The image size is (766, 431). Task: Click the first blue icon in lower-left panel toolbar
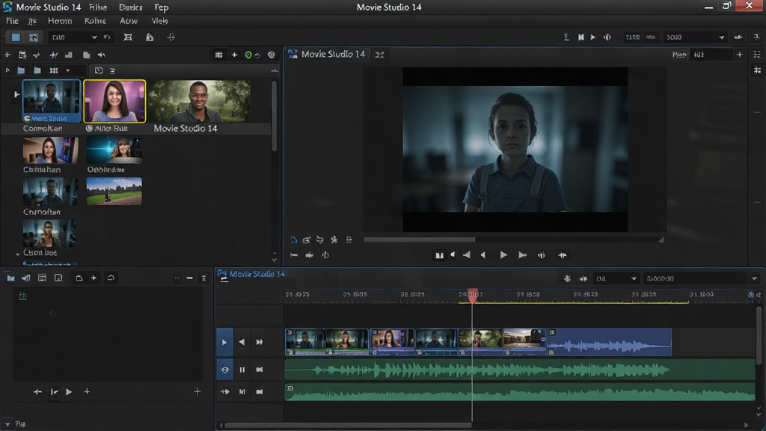coord(10,278)
